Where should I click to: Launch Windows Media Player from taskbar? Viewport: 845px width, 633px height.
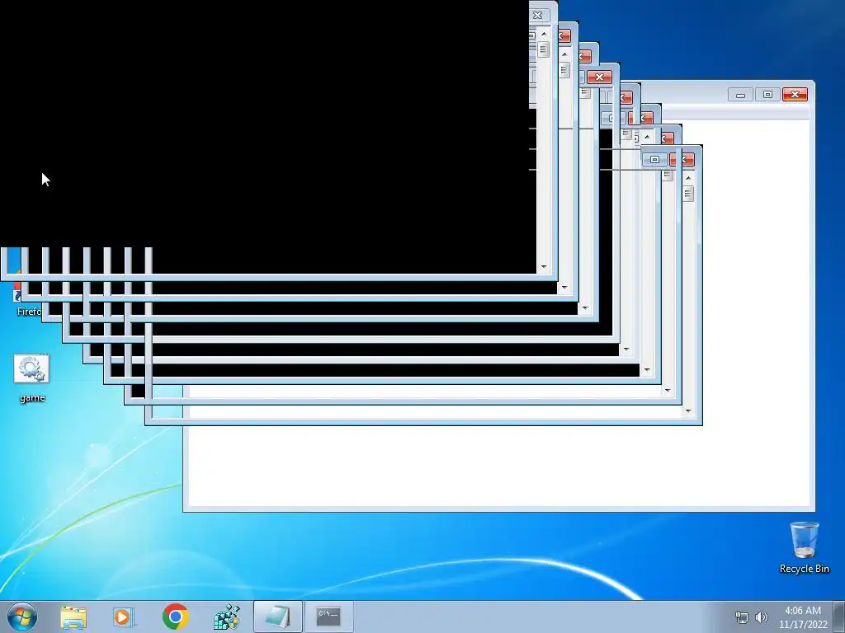coord(124,617)
